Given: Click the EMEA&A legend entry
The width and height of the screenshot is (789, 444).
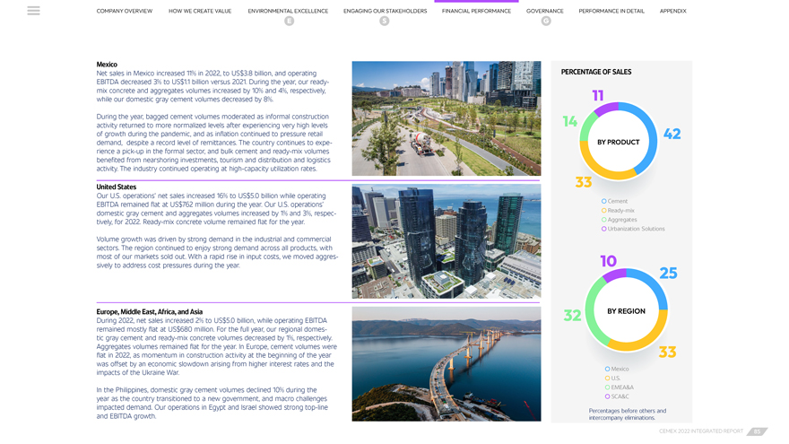Looking at the screenshot, I should tap(620, 387).
